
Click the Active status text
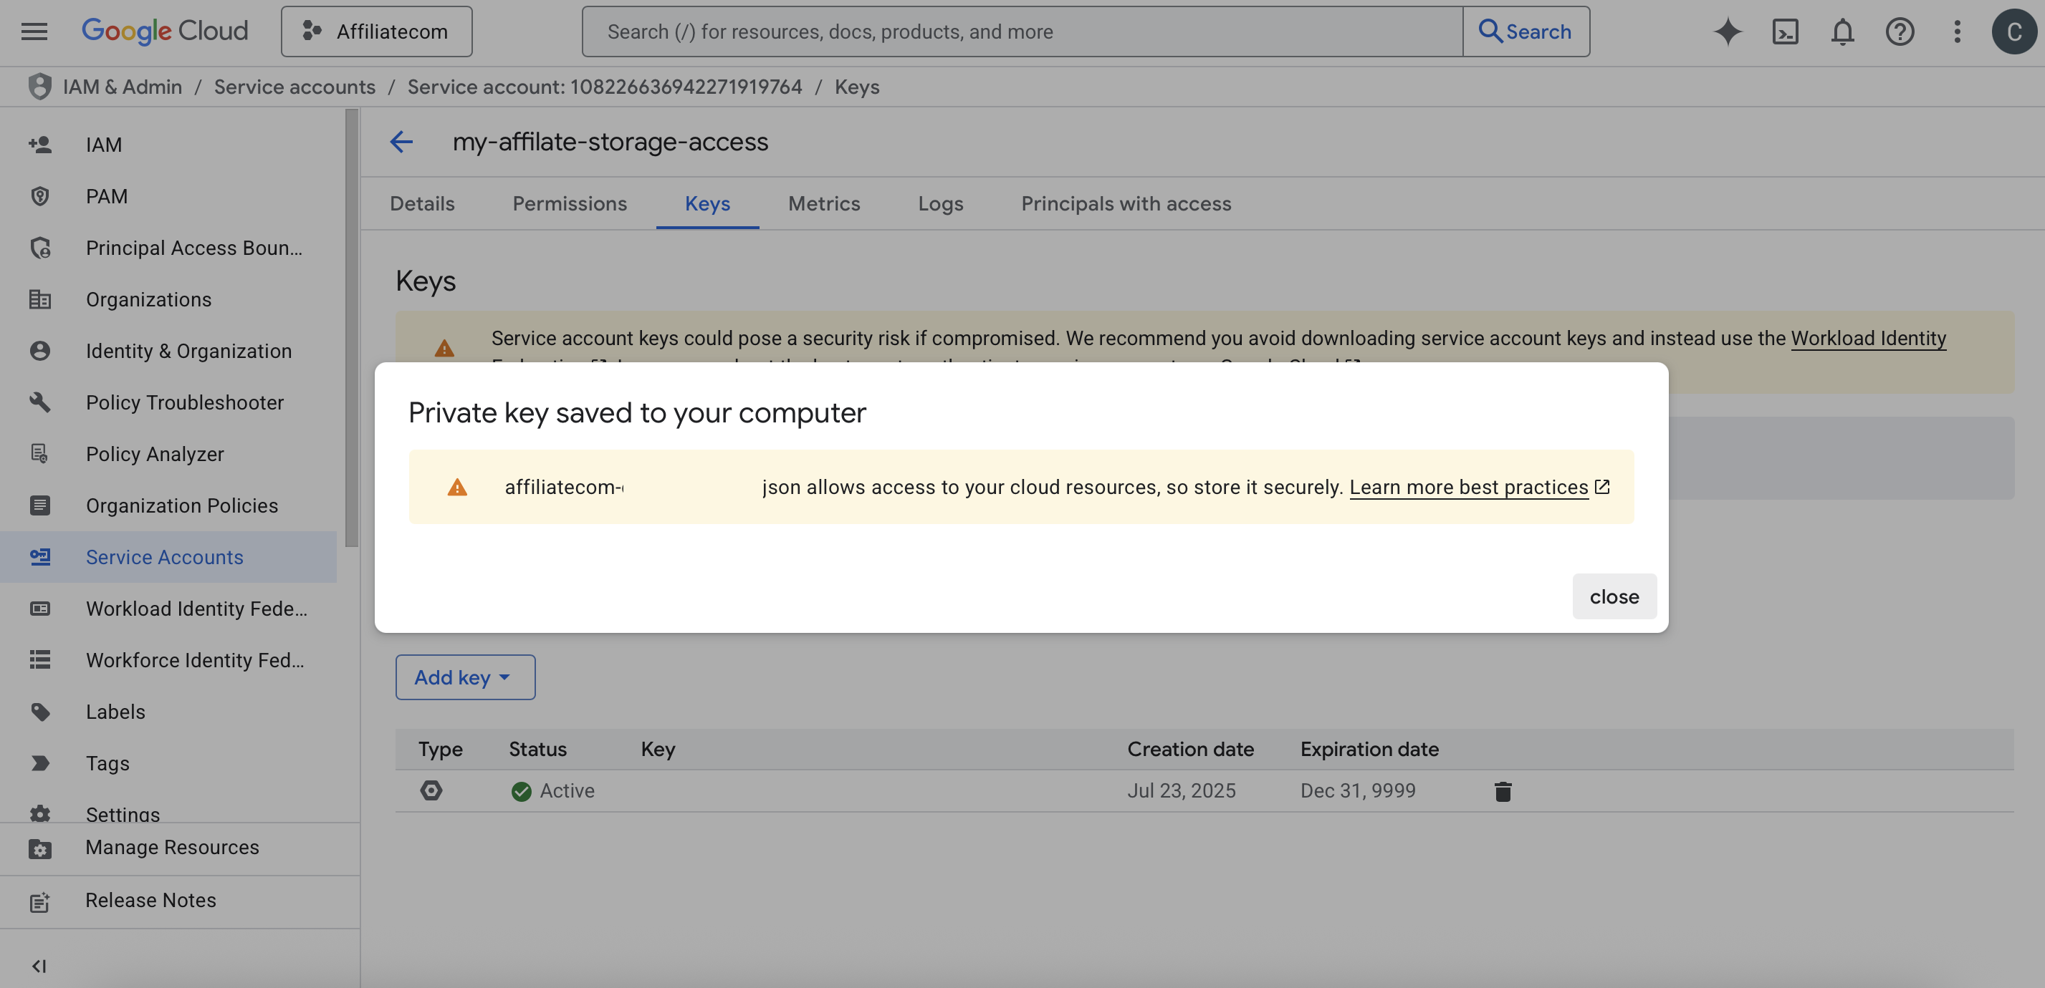pos(567,790)
